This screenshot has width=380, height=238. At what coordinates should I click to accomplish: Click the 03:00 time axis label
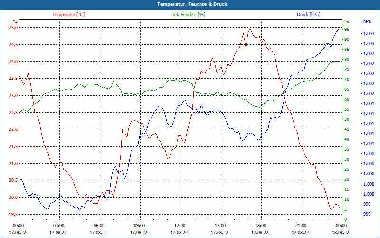click(58, 225)
